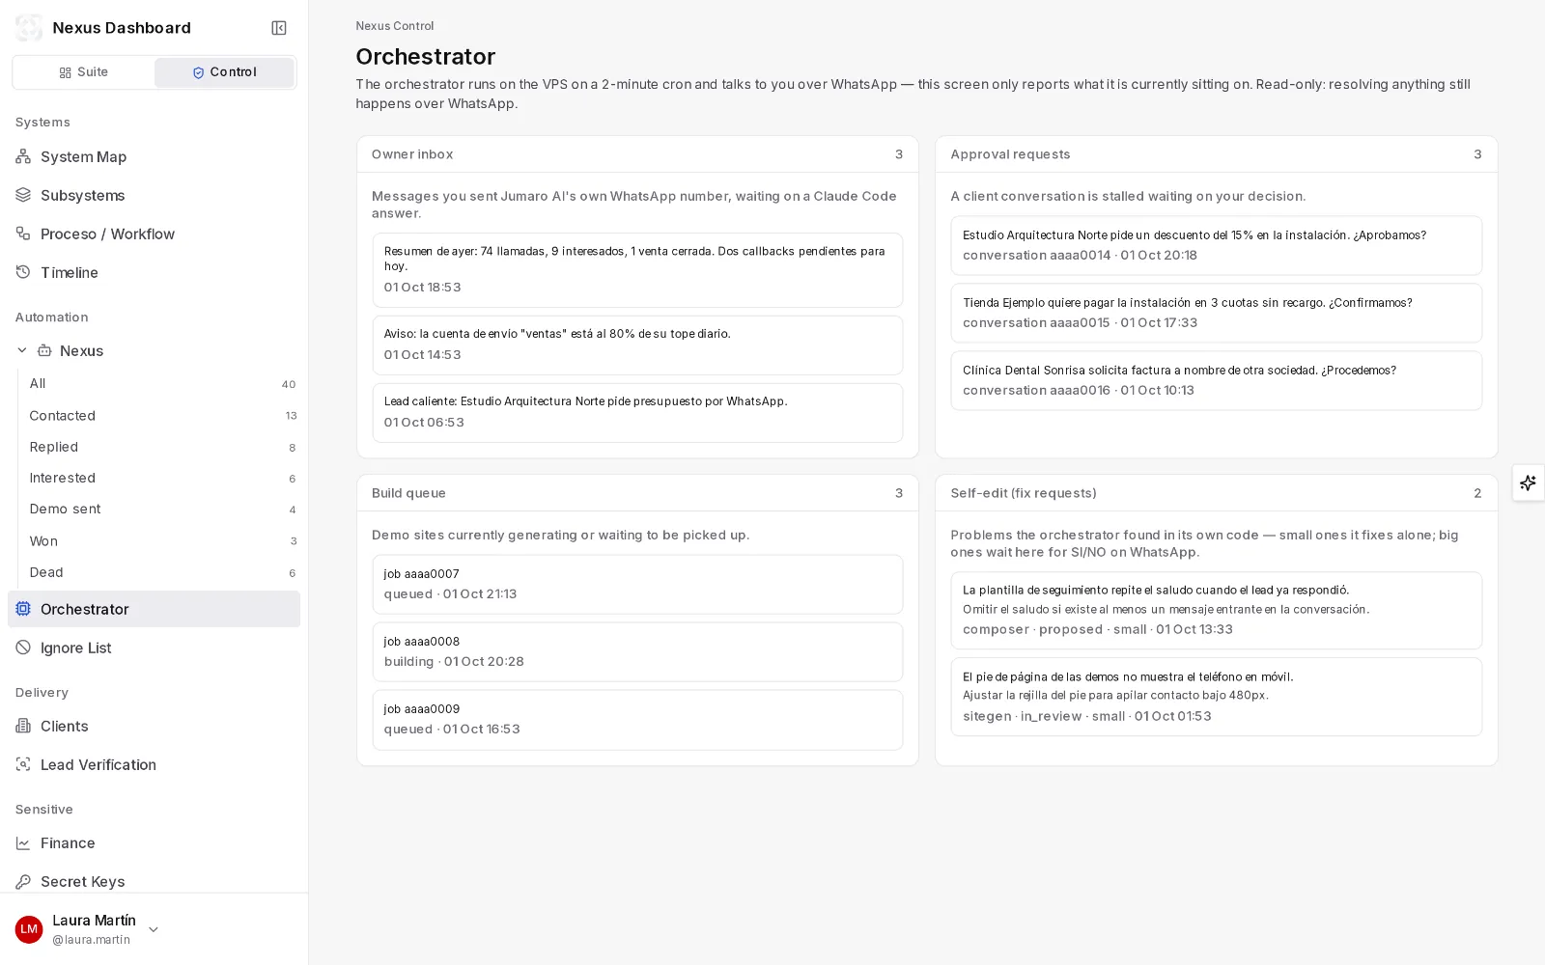Click the Secret Keys key icon
1545x965 pixels.
[x=23, y=881]
